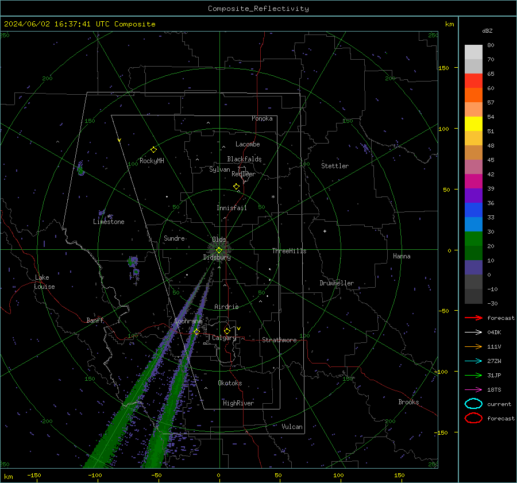Image resolution: width=517 pixels, height=483 pixels.
Task: Click the Cochrane town label
Action: coord(188,321)
